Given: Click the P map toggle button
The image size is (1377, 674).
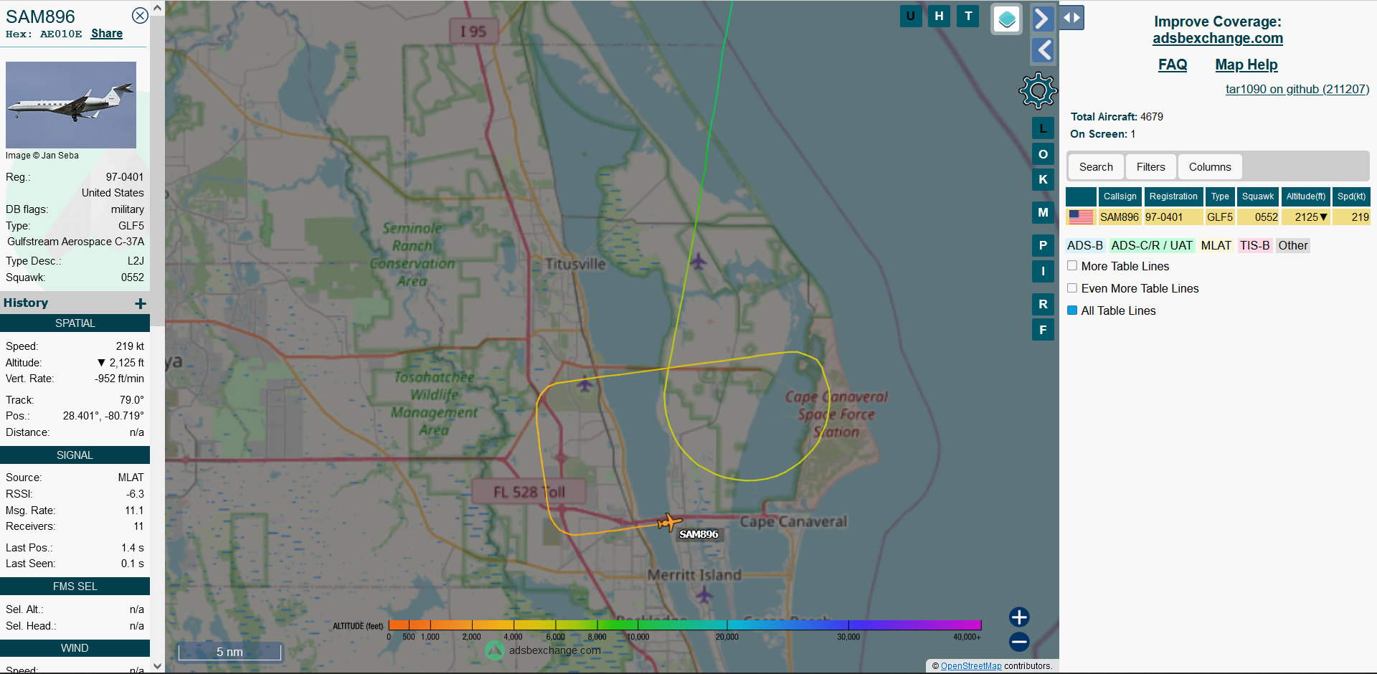Looking at the screenshot, I should 1043,245.
